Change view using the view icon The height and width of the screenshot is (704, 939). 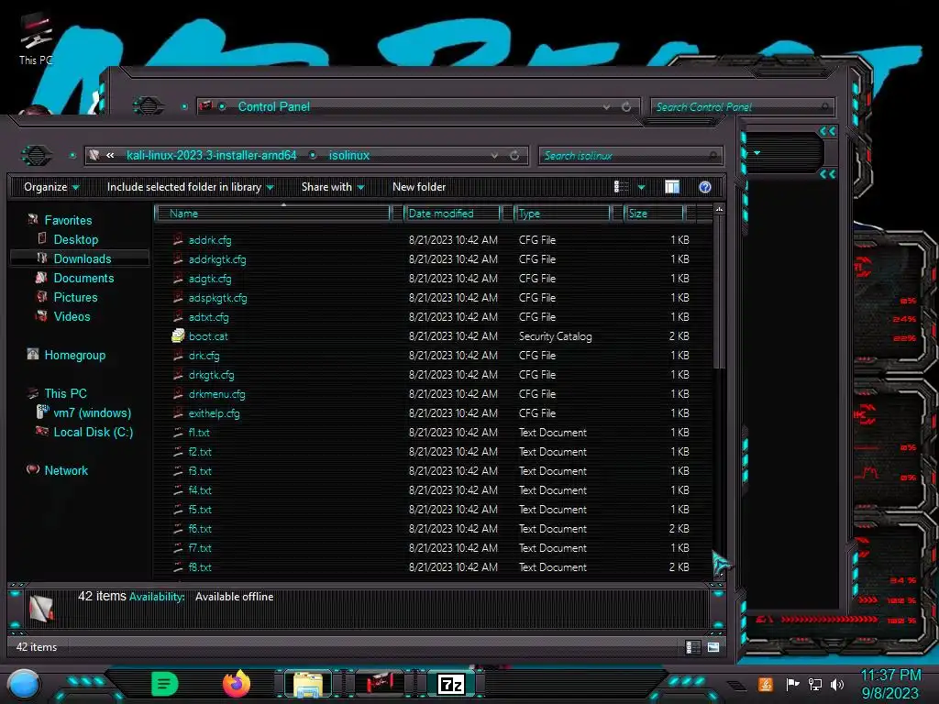(x=621, y=187)
